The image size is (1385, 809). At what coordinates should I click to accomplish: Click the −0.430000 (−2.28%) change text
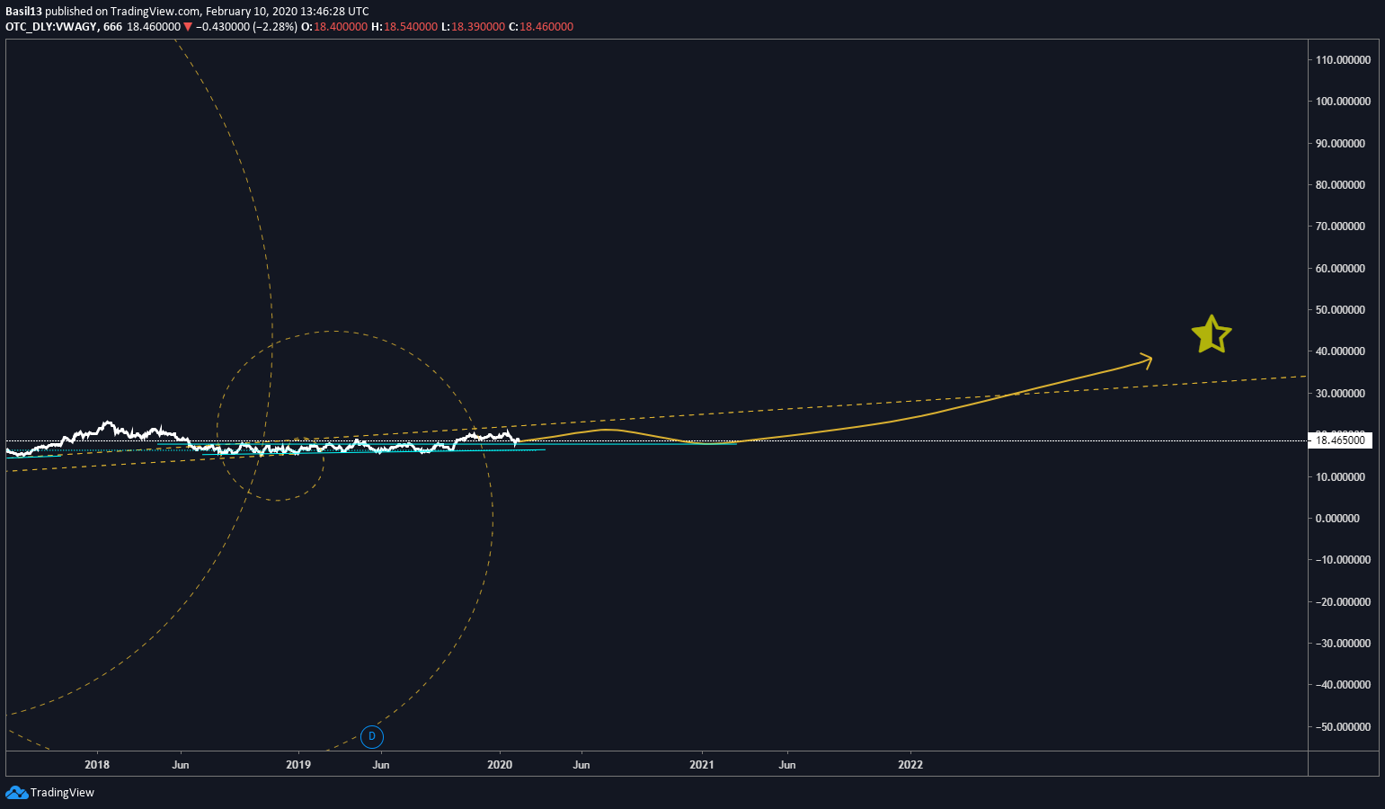pyautogui.click(x=247, y=27)
